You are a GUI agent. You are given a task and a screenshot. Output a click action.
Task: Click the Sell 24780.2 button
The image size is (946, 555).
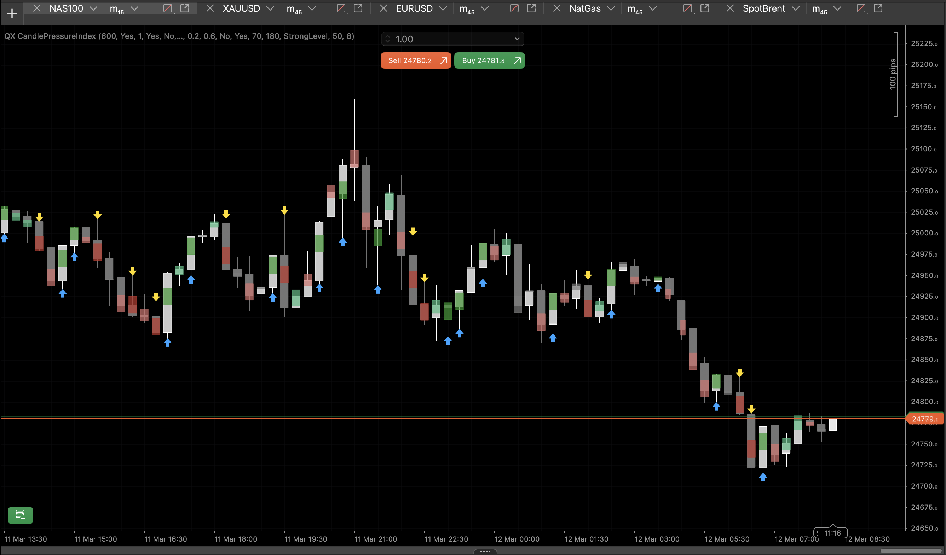tap(416, 60)
